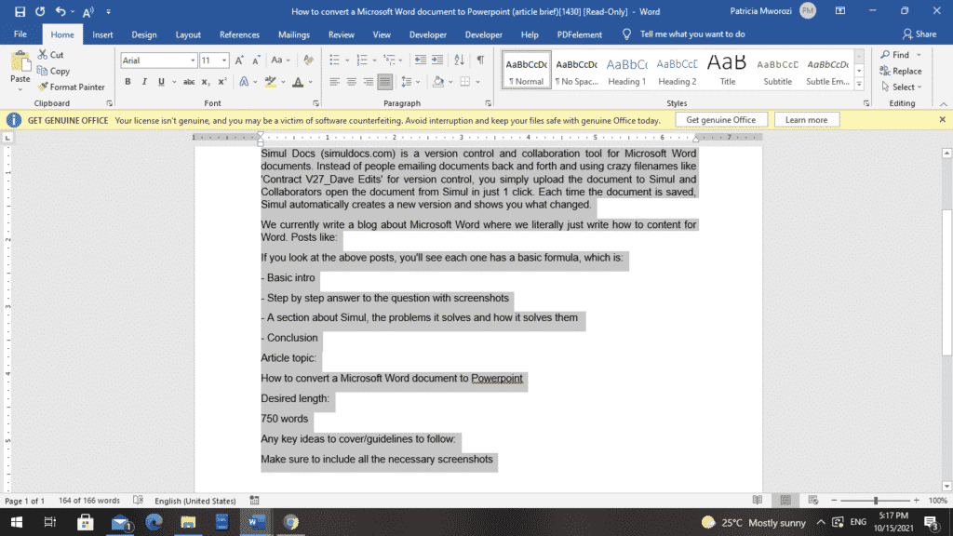953x536 pixels.
Task: Increase the paragraph indent
Action: (x=437, y=60)
